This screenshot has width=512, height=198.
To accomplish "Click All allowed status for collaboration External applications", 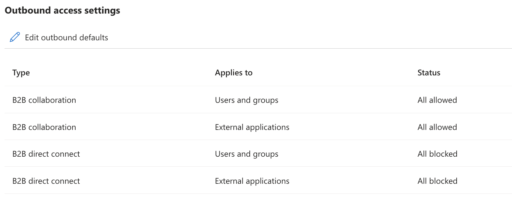I will tap(437, 127).
